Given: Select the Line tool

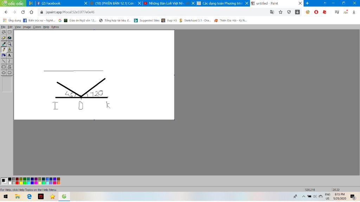Looking at the screenshot, I should (4, 61).
